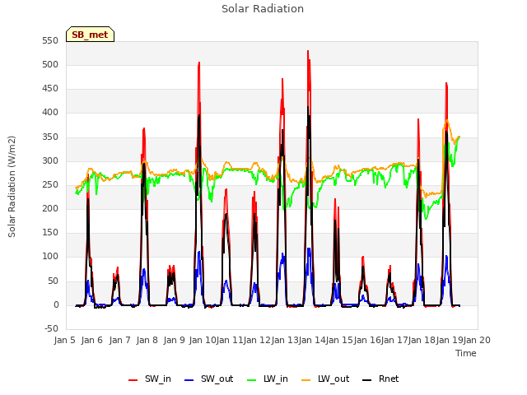Viewport: 527px width, 395px height.
Task: Click the Jan 9 x-axis tick label
Action: pos(175,340)
